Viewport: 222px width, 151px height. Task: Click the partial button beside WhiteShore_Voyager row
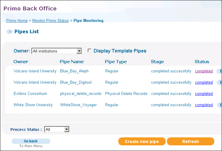pos(219,105)
